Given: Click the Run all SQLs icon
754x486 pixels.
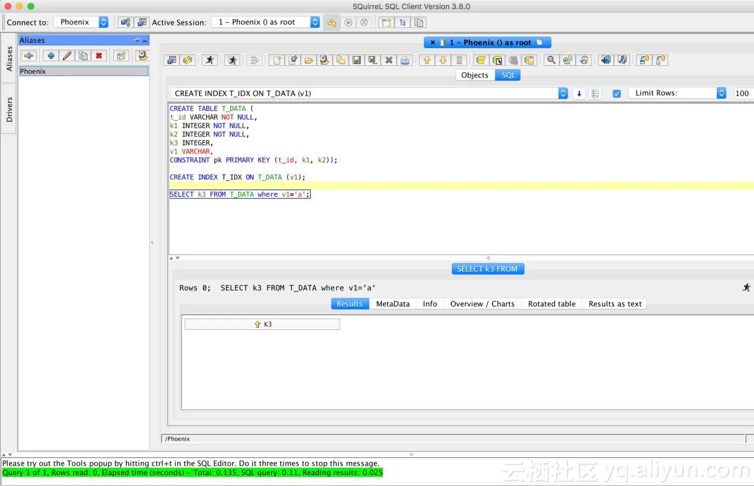Looking at the screenshot, I should 232,60.
